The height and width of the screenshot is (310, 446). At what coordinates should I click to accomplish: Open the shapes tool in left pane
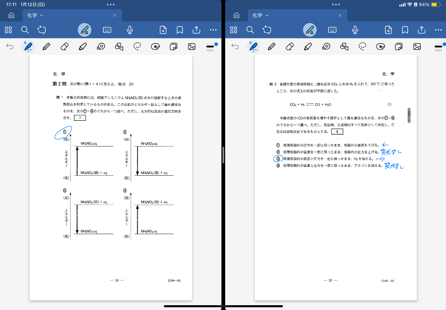(x=119, y=46)
